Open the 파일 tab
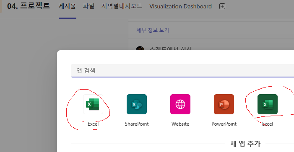Viewport: 294px width, 152px height. [88, 6]
